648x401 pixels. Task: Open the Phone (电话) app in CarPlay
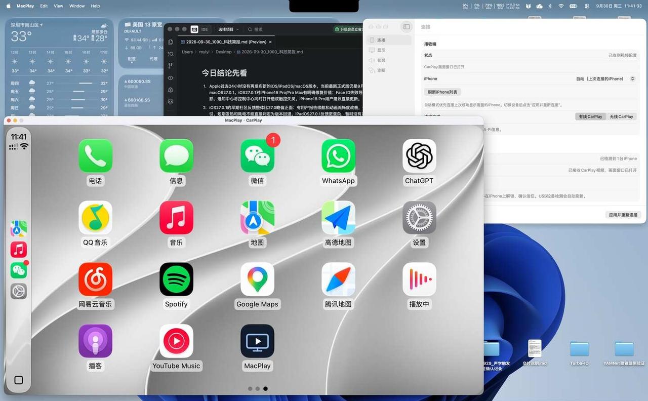coord(95,156)
